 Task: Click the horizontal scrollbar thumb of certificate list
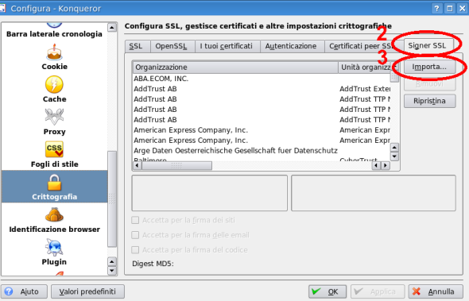point(176,166)
